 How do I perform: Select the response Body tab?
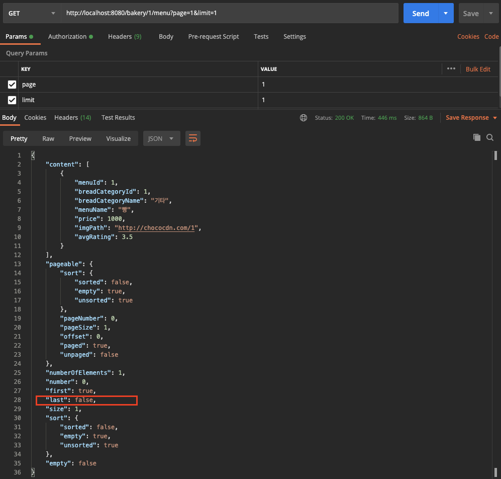tap(9, 117)
